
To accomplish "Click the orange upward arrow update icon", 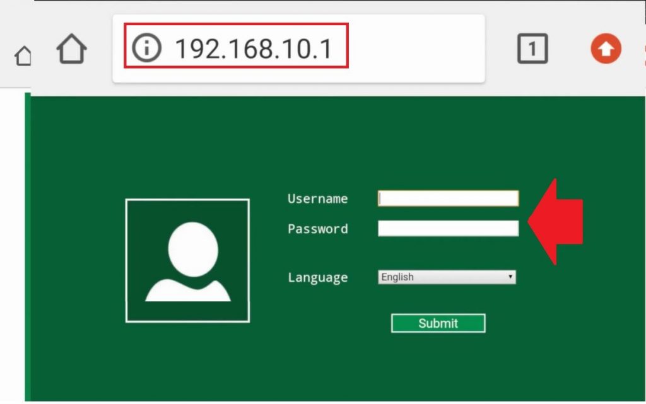I will (x=605, y=48).
